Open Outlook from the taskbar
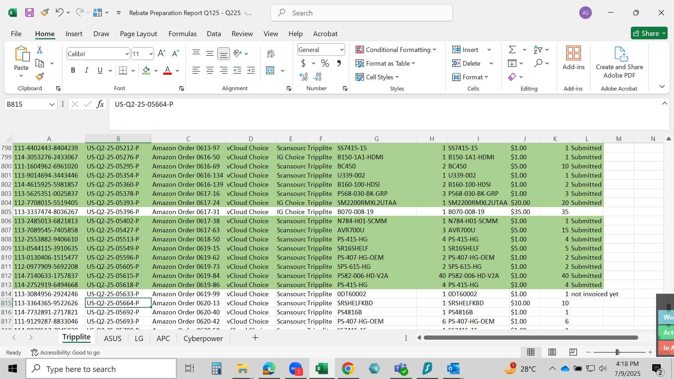Image resolution: width=674 pixels, height=379 pixels. (x=453, y=369)
